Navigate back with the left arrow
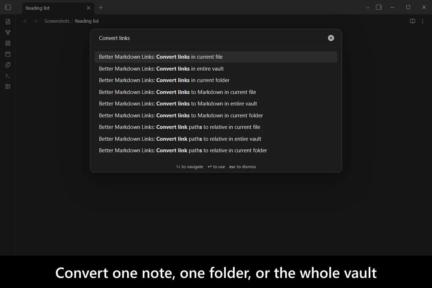 pyautogui.click(x=25, y=21)
